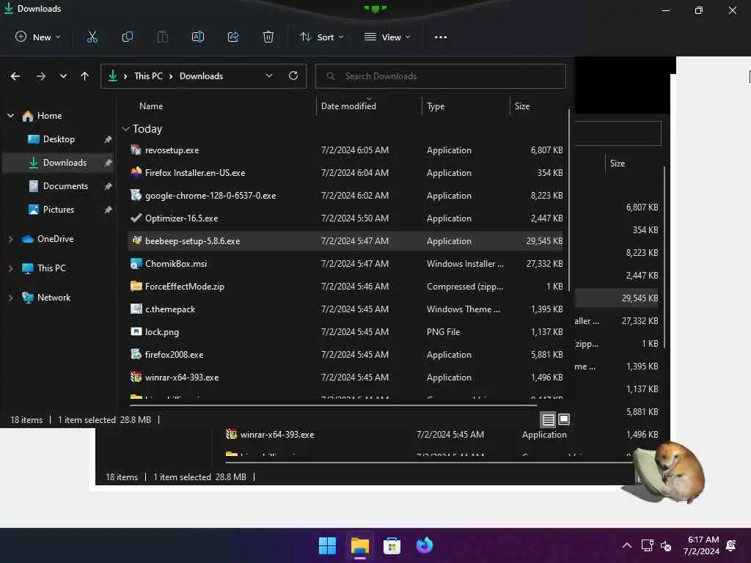Refresh the Downloads folder view
The image size is (751, 563).
[293, 76]
